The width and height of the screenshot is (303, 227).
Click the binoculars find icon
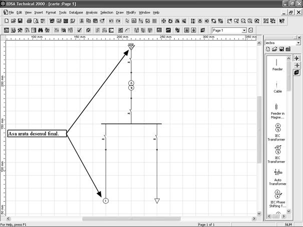37,30
